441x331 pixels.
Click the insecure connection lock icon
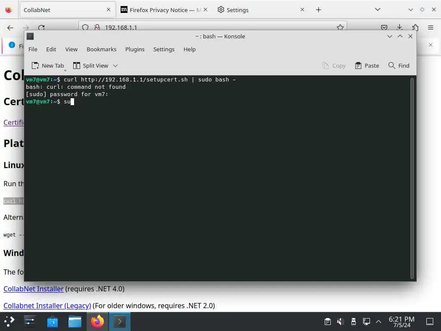click(97, 27)
